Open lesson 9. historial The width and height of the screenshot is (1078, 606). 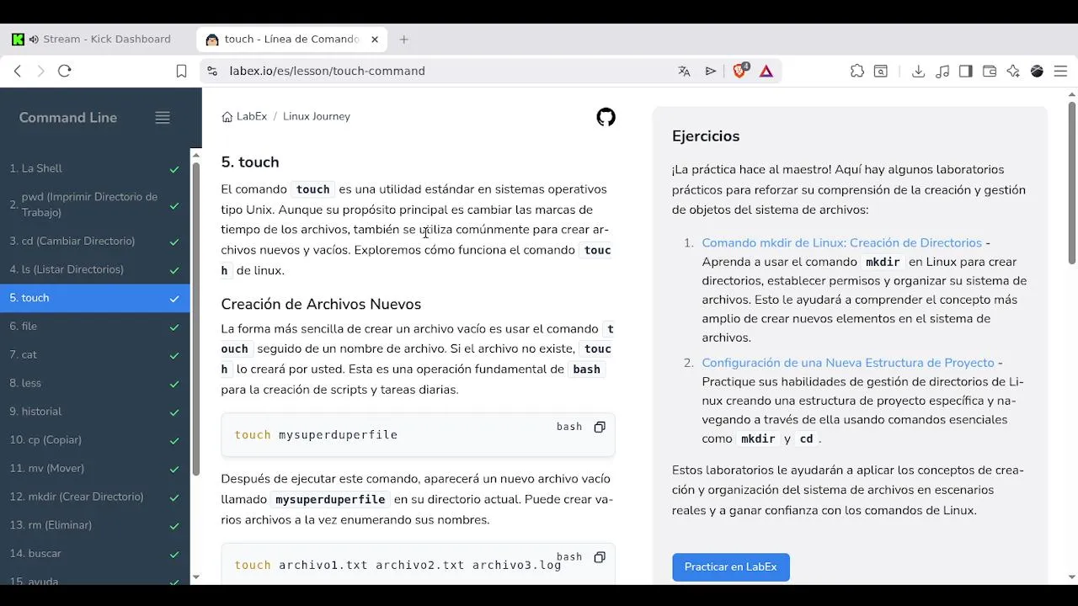[94, 412]
